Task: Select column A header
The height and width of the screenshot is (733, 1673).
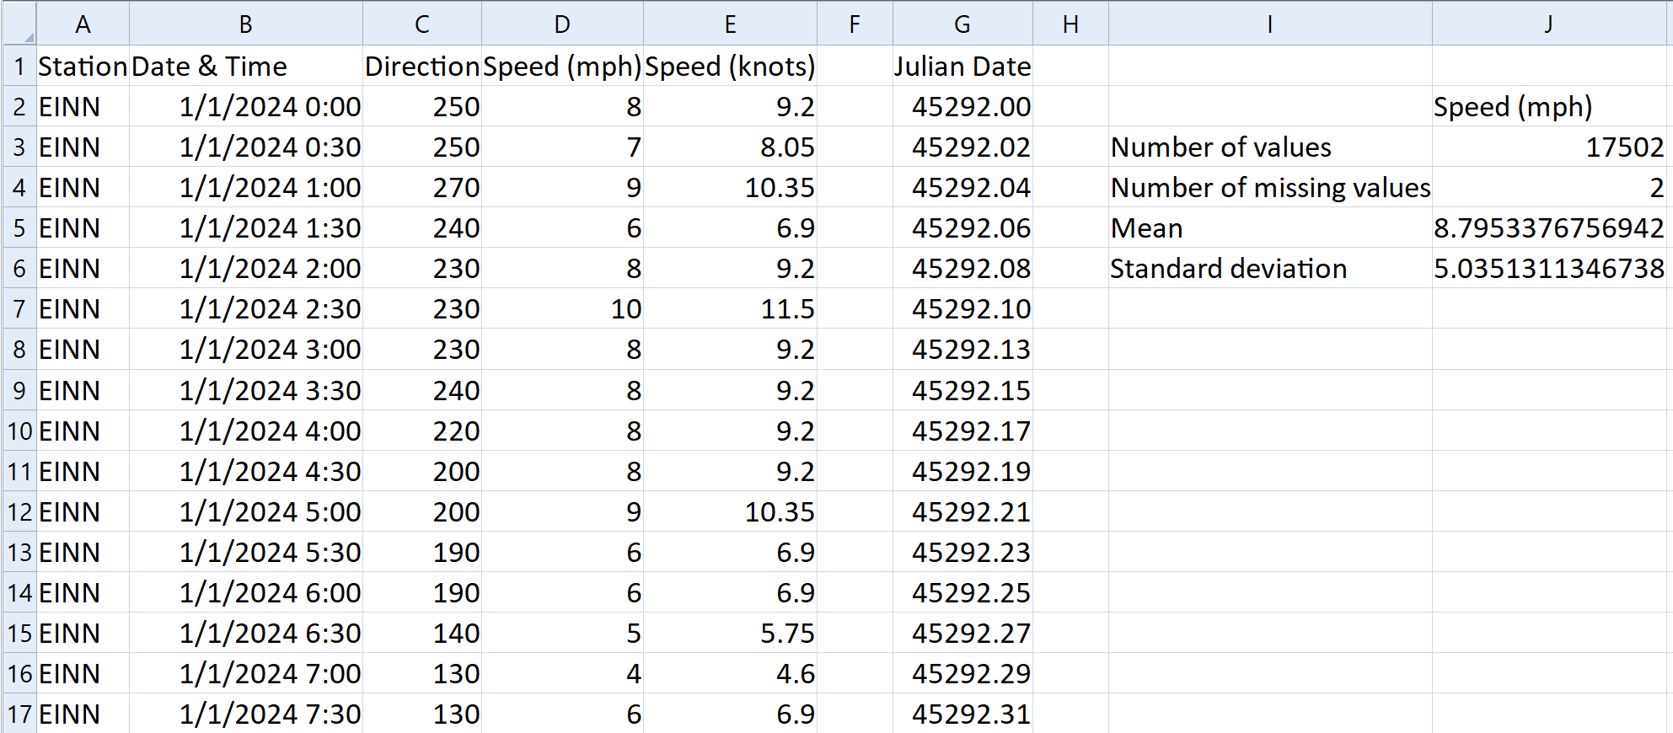Action: coord(83,24)
